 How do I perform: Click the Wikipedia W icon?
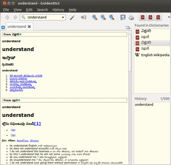click(x=137, y=55)
